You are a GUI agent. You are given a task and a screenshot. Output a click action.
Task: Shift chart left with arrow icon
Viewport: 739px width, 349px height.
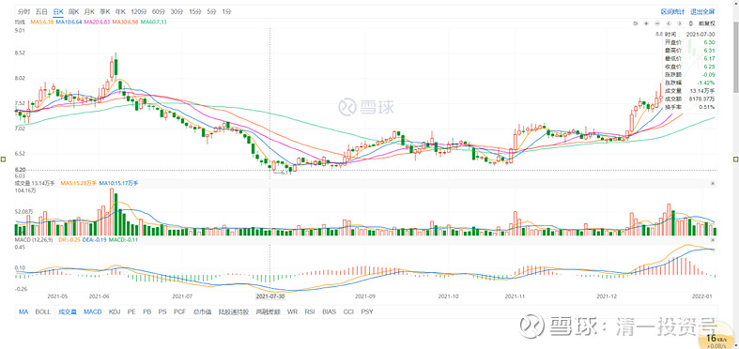point(669,23)
